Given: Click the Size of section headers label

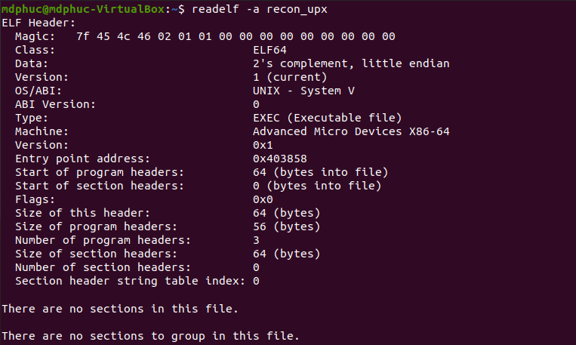Looking at the screenshot, I should [96, 254].
